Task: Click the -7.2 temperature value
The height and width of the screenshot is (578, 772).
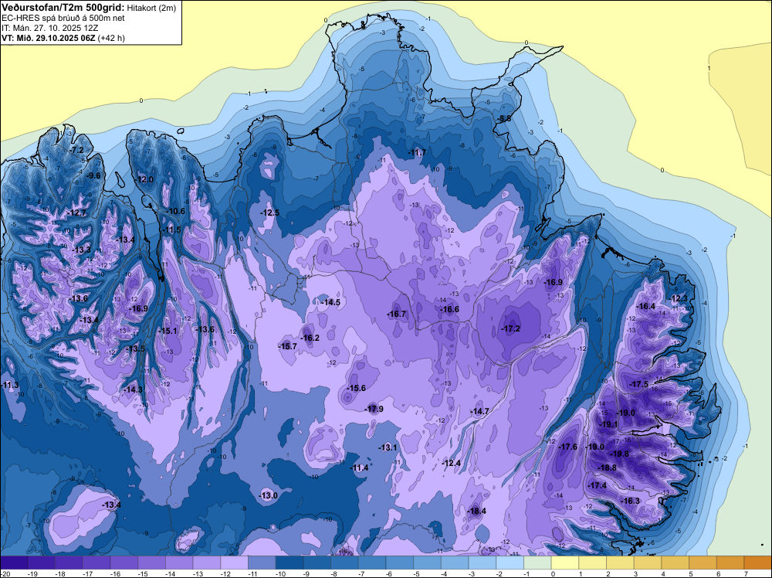Action: click(x=76, y=150)
